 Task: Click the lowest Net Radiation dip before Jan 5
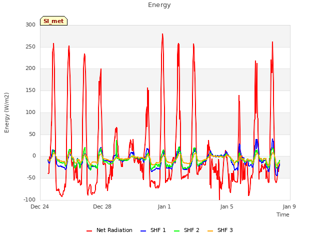click(x=219, y=199)
